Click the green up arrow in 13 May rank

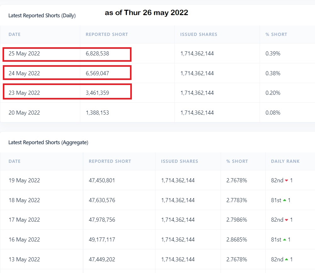click(x=286, y=259)
